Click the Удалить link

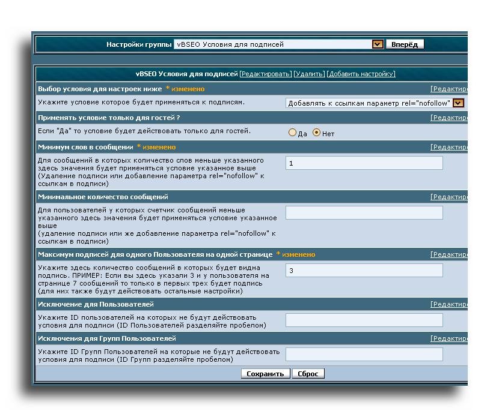[x=309, y=74]
